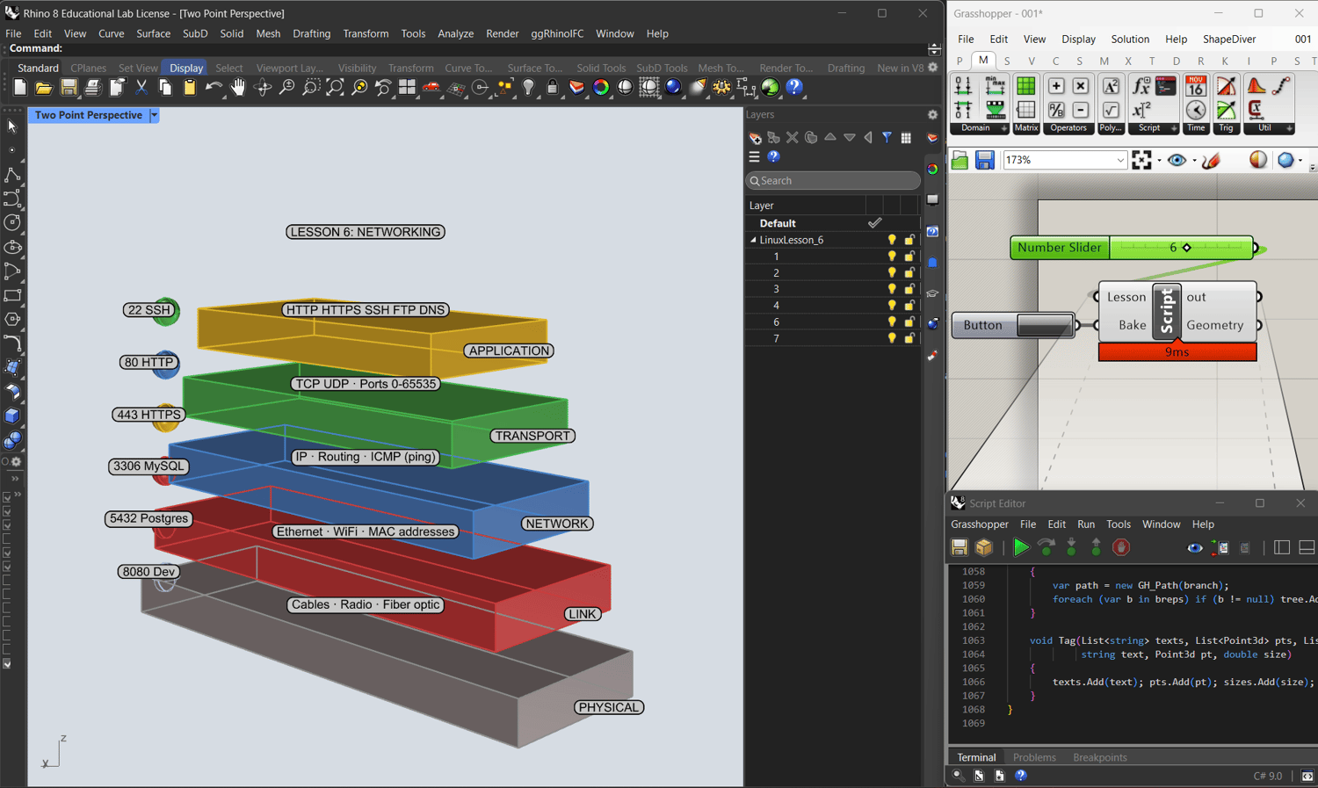Click the Zoom Extents icon in Rhino toolbar

click(x=335, y=88)
